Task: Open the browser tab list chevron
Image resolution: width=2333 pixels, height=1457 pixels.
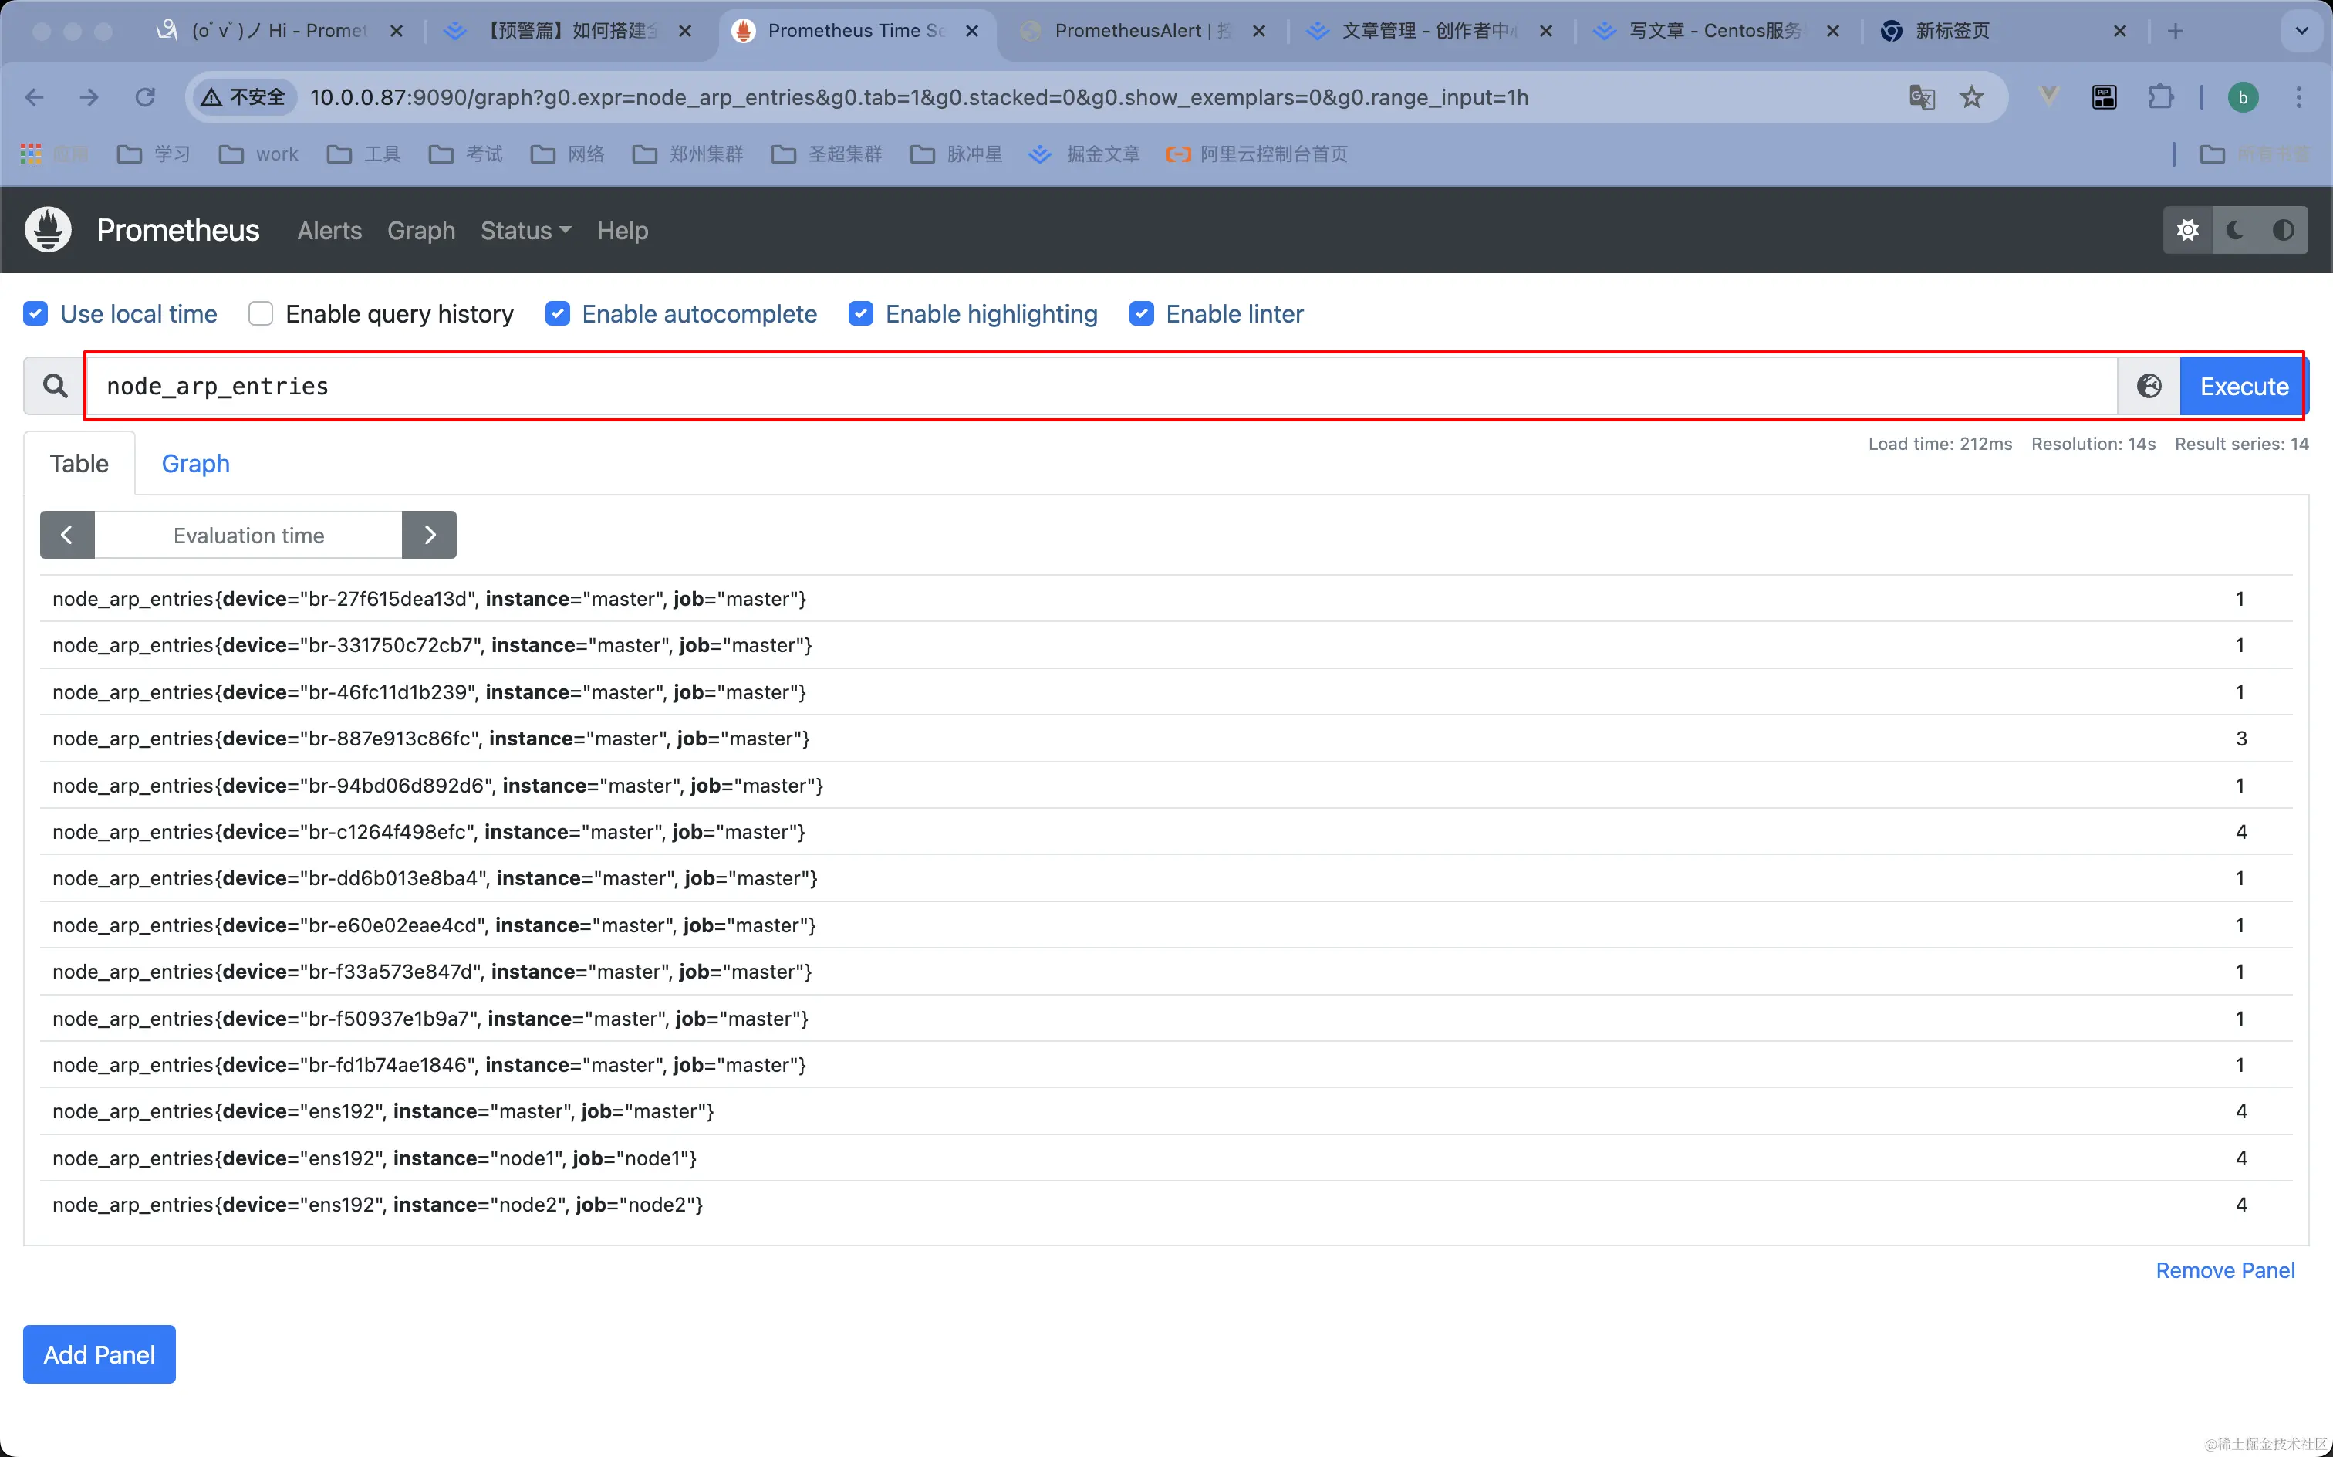Action: (x=2301, y=31)
